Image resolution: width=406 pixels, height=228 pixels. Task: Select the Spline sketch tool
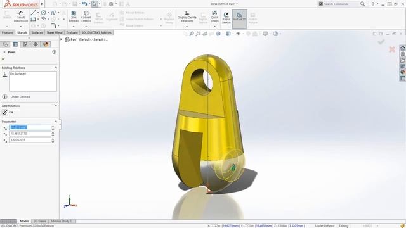pos(53,13)
